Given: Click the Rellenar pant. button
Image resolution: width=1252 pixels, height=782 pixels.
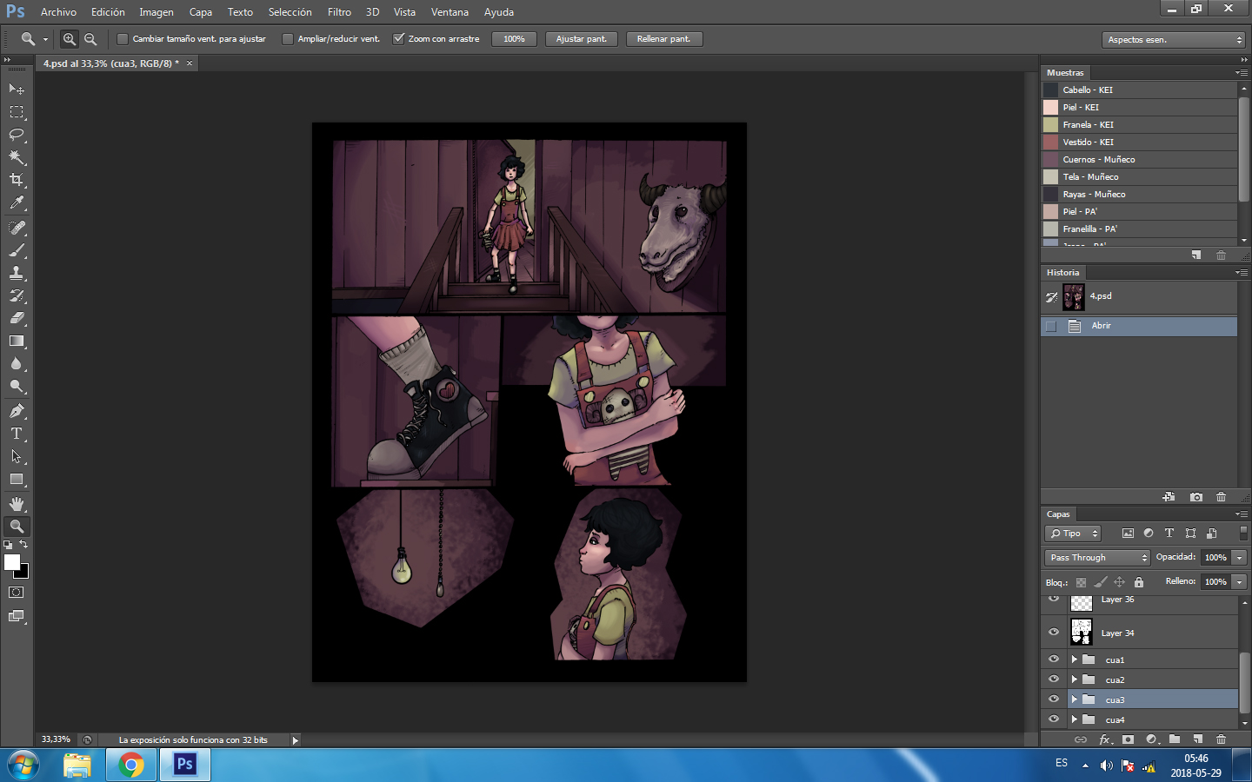Looking at the screenshot, I should click(x=663, y=39).
